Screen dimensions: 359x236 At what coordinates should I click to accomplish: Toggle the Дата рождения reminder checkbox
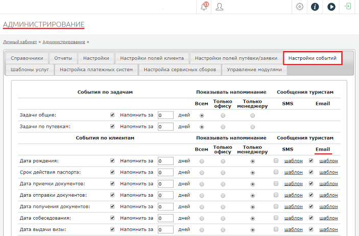pyautogui.click(x=112, y=160)
